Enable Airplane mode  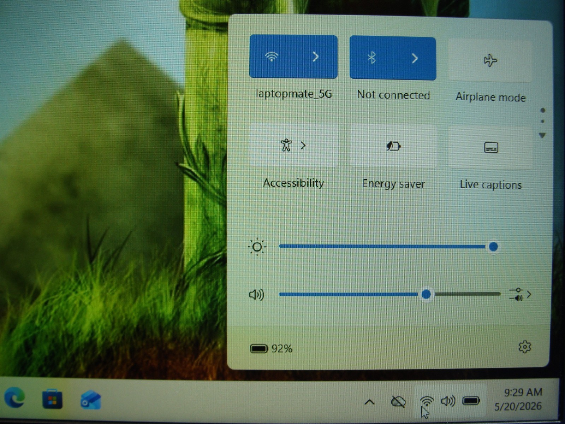[490, 60]
